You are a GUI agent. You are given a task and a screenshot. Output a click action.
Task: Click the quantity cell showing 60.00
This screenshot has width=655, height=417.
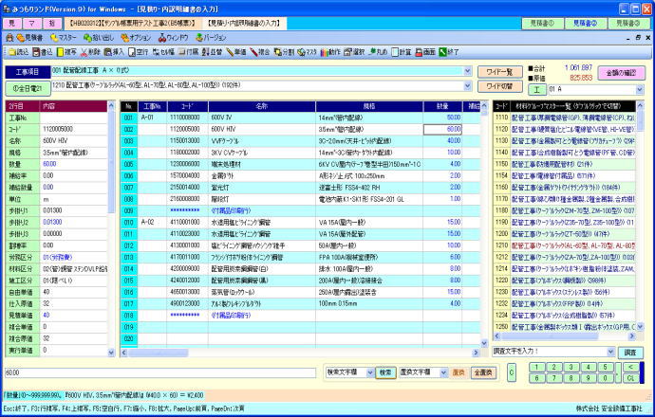448,128
